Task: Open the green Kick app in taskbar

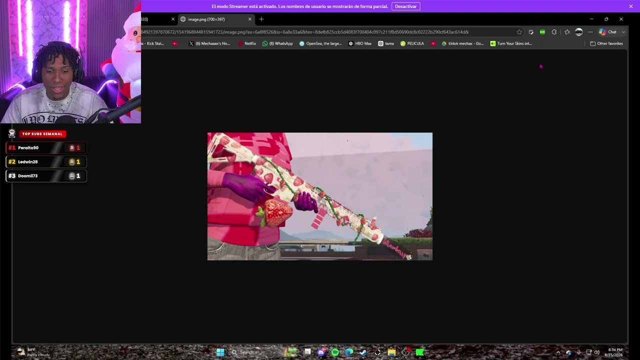Action: click(420, 352)
